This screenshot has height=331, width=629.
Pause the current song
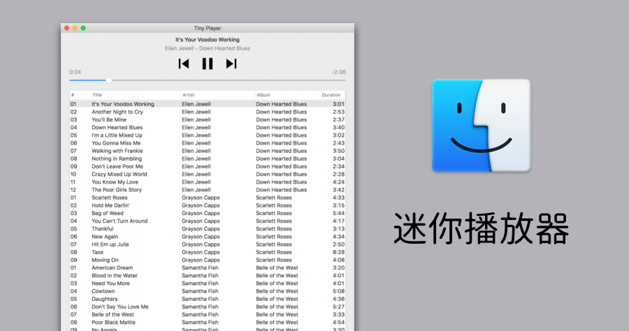point(208,64)
